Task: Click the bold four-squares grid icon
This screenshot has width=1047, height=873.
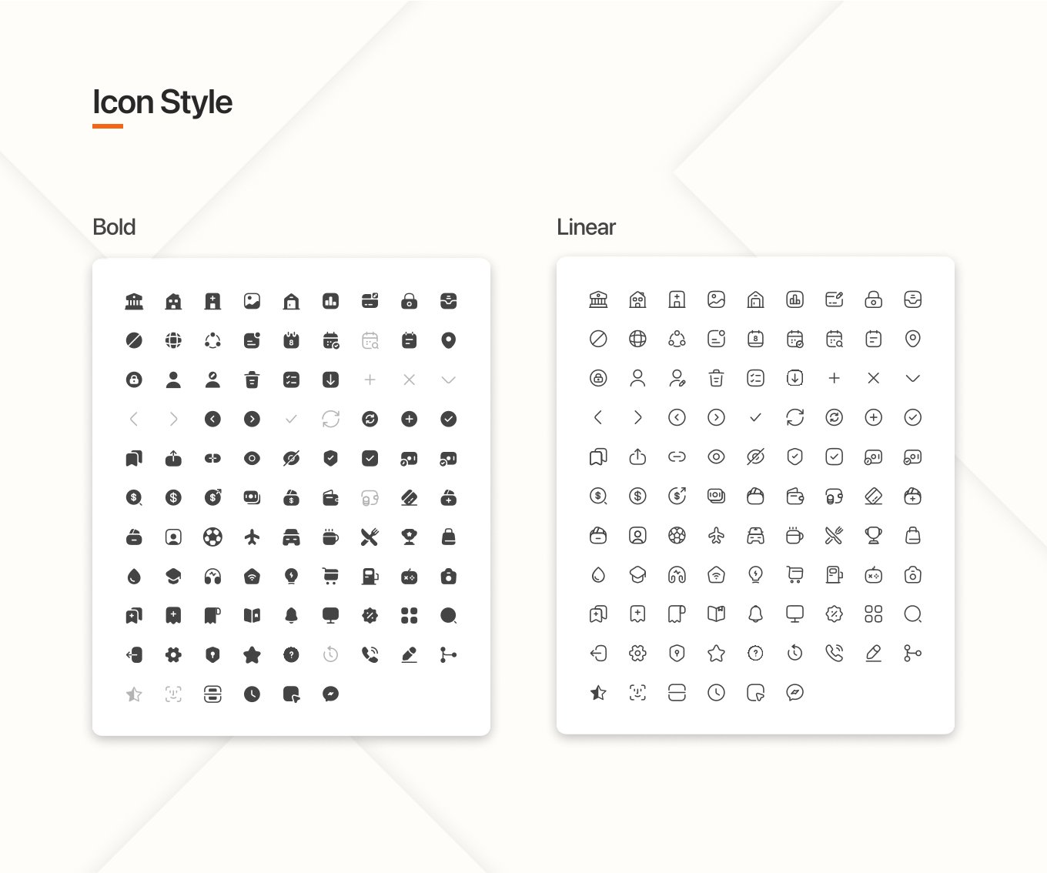Action: 409,615
